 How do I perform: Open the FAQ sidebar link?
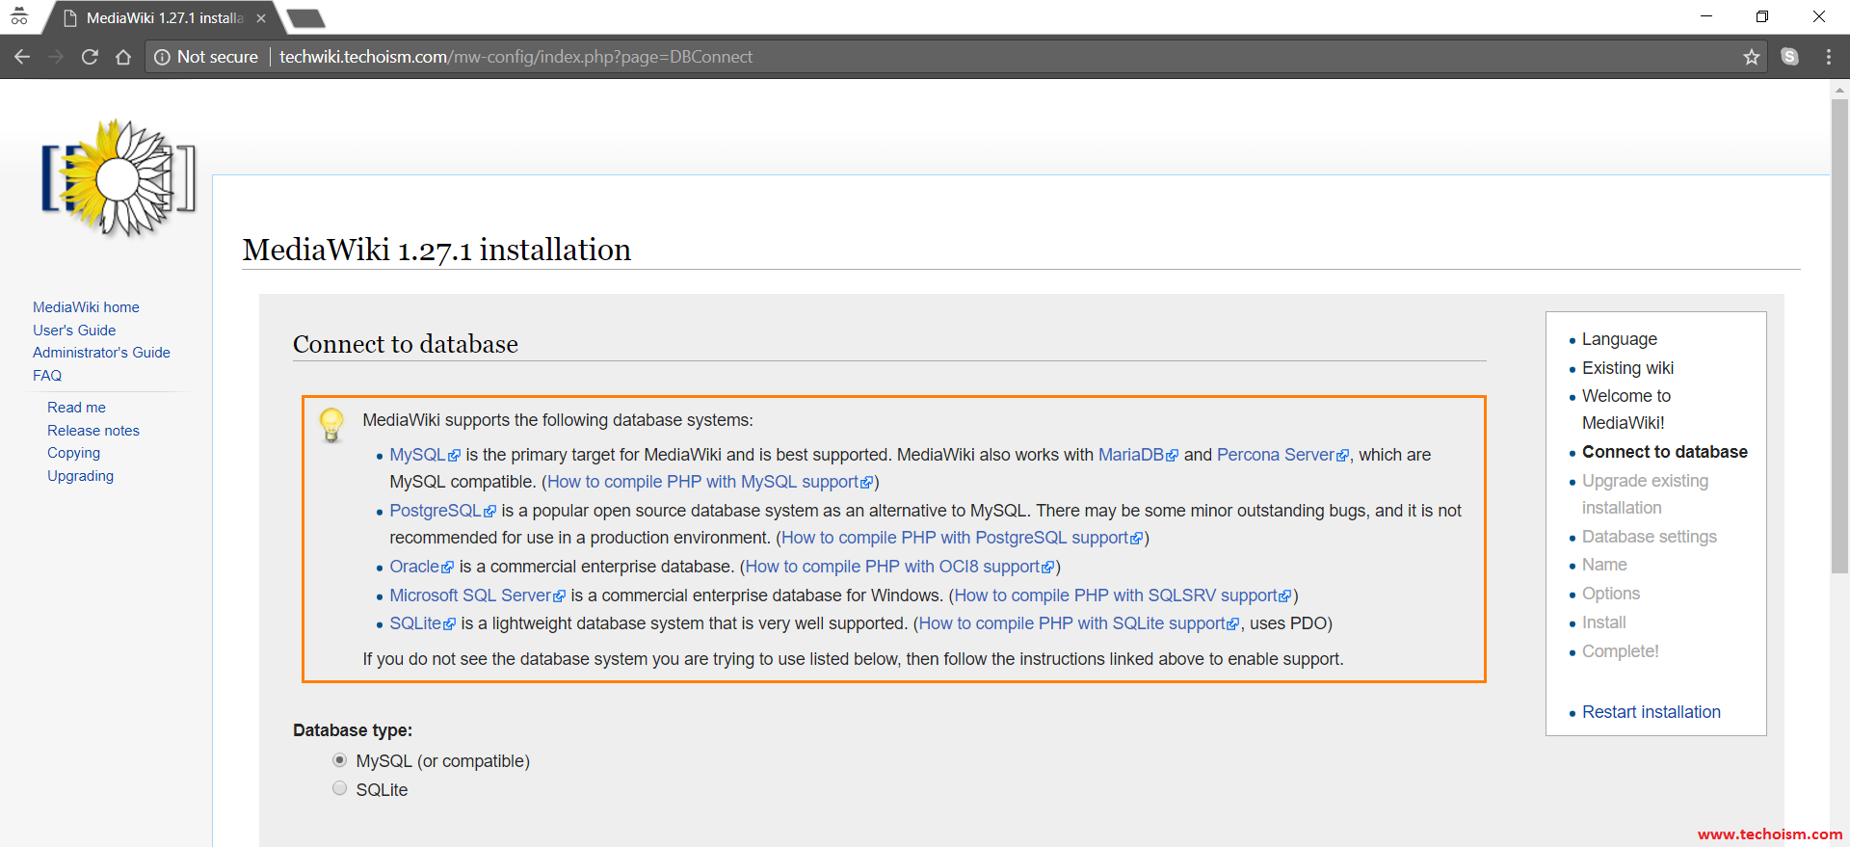point(47,375)
